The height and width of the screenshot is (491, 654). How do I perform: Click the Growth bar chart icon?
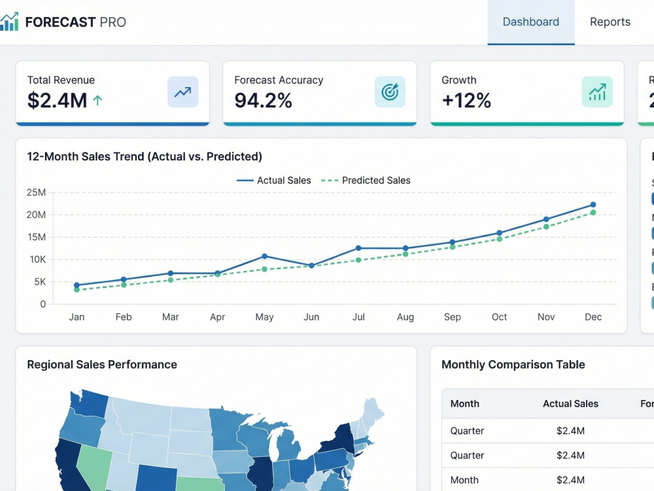coord(597,92)
